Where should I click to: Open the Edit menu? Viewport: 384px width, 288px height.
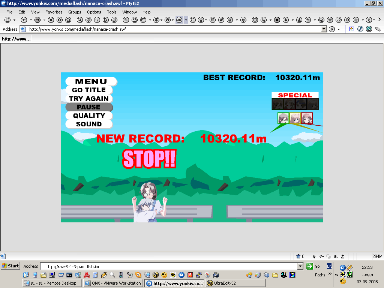pos(22,12)
